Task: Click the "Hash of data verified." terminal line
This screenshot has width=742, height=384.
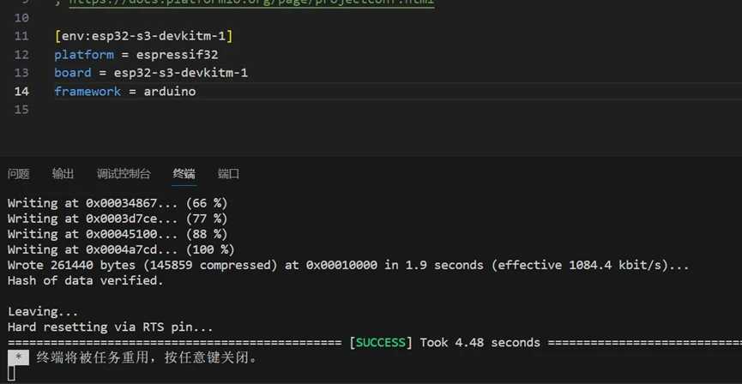Action: [x=85, y=280]
